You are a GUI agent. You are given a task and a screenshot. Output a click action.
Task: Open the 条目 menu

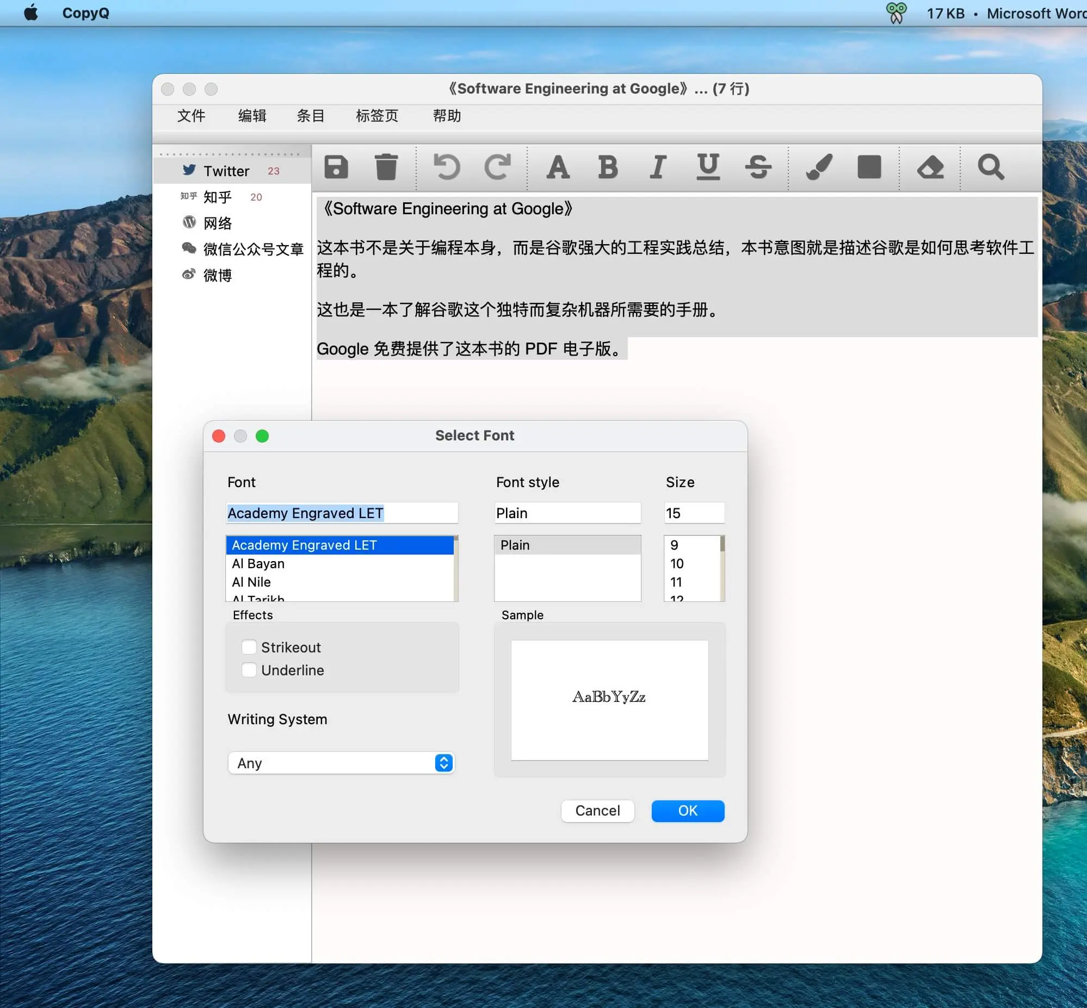(x=311, y=116)
